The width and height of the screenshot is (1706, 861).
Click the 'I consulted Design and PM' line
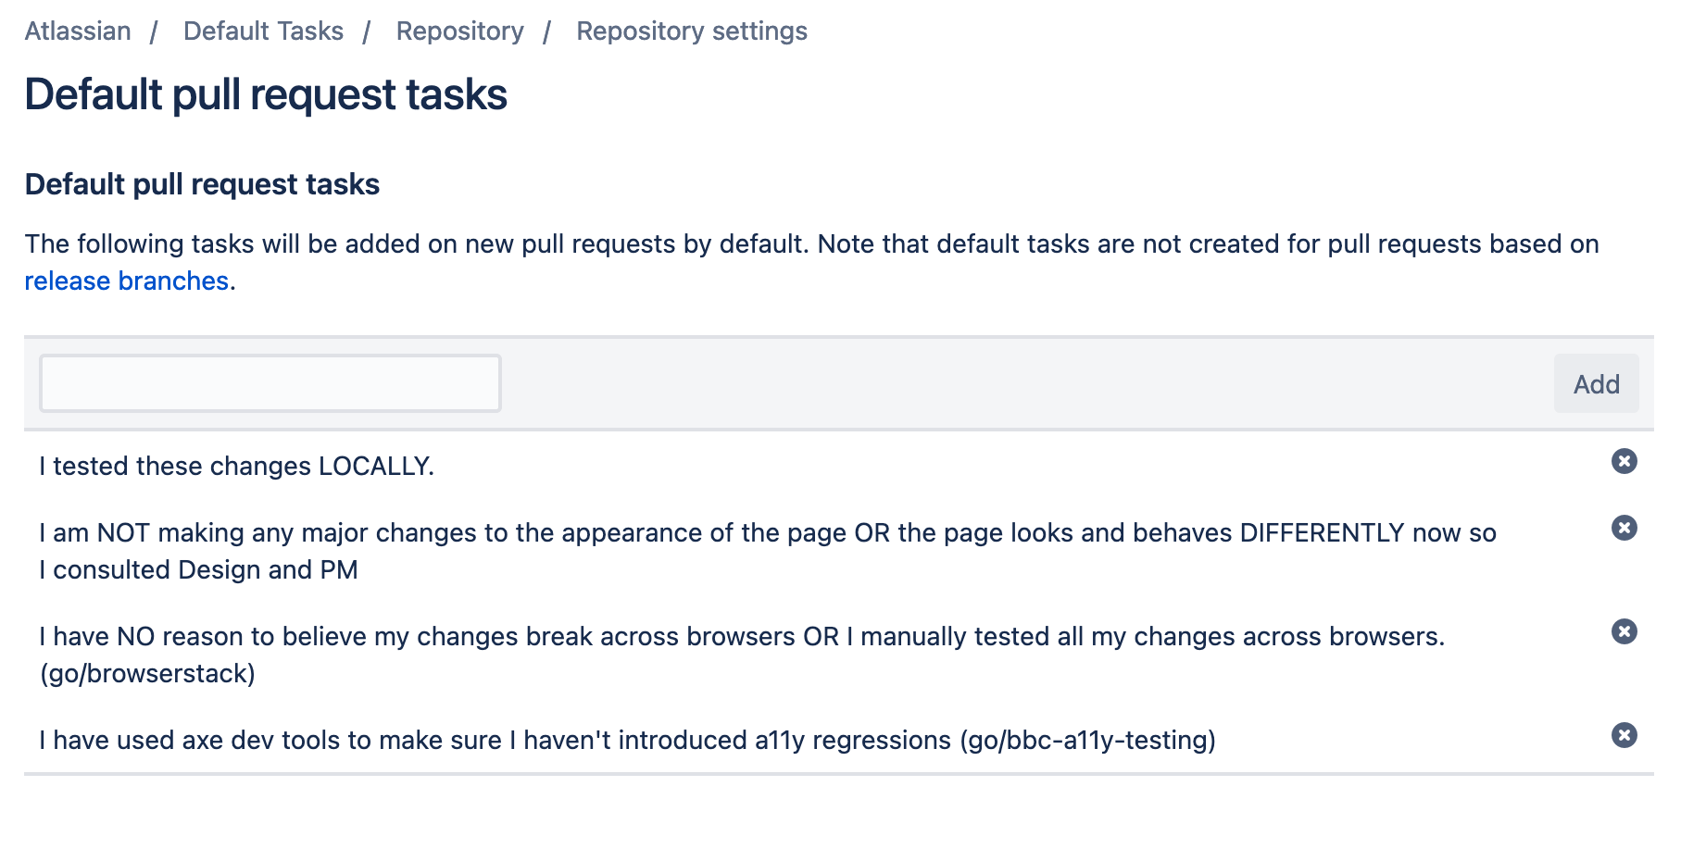click(x=198, y=570)
